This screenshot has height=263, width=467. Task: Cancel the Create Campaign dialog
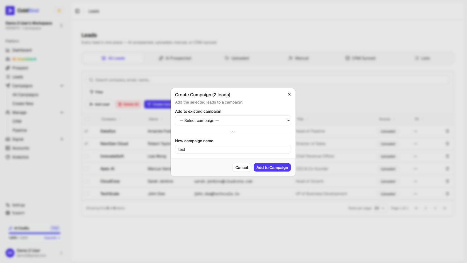tap(242, 168)
